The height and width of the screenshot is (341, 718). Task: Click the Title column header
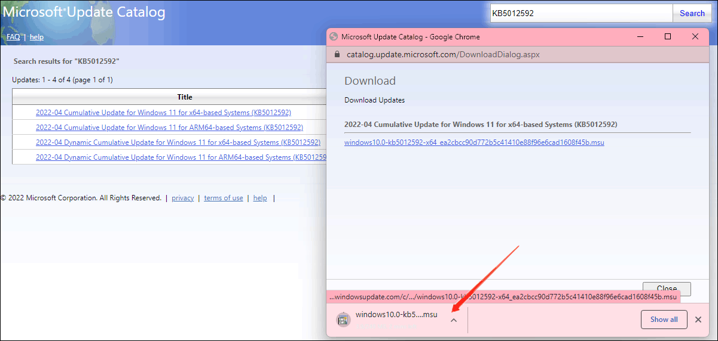[x=185, y=97]
